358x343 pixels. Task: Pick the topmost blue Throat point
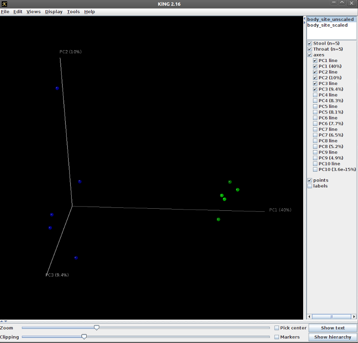point(57,88)
